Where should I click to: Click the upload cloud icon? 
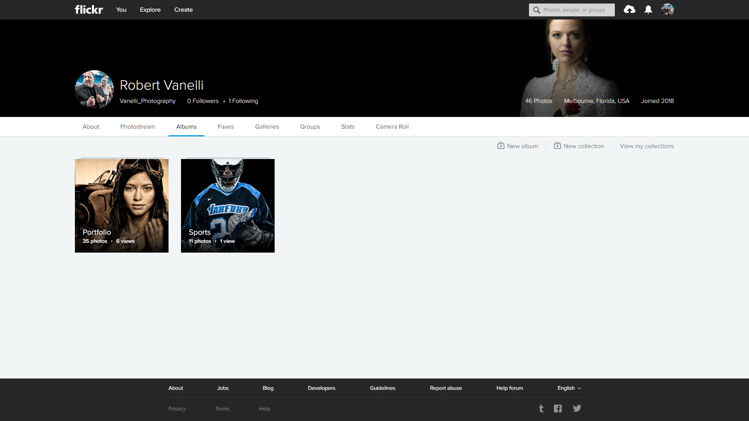629,10
